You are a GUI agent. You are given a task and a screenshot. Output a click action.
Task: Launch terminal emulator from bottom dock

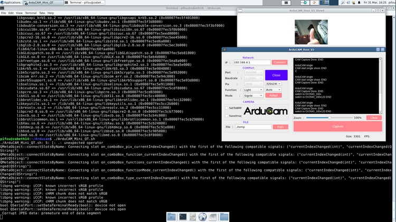coord(183,217)
